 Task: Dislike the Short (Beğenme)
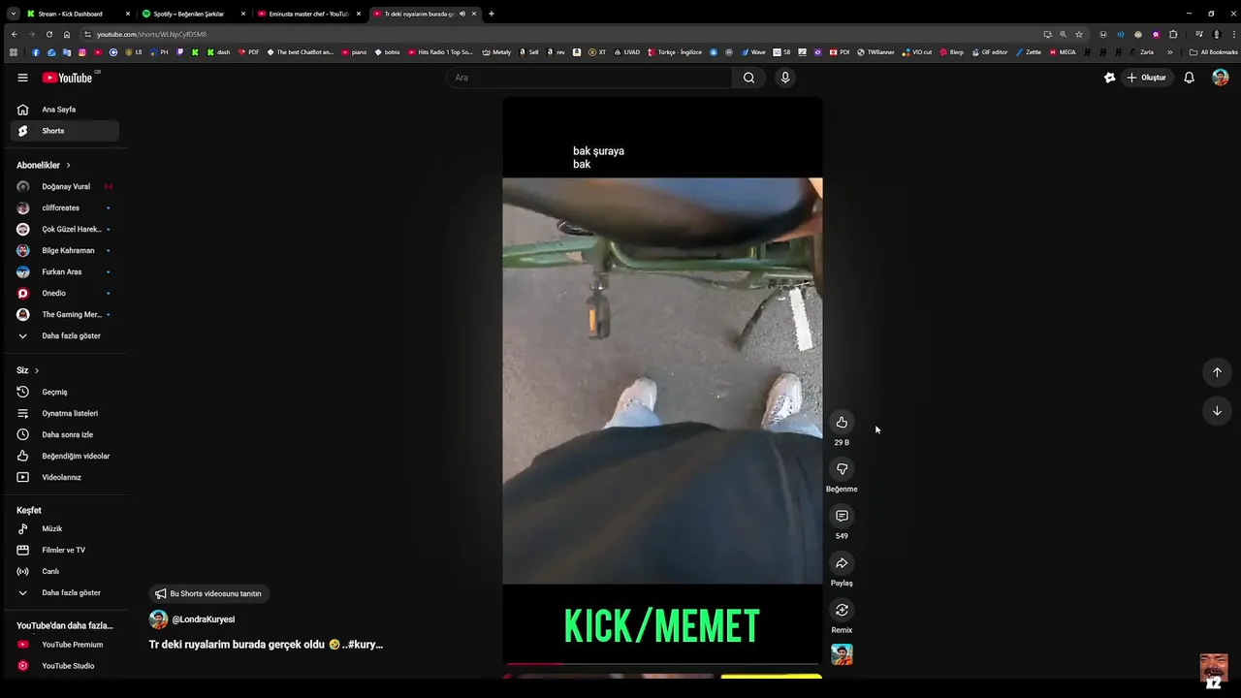842,469
